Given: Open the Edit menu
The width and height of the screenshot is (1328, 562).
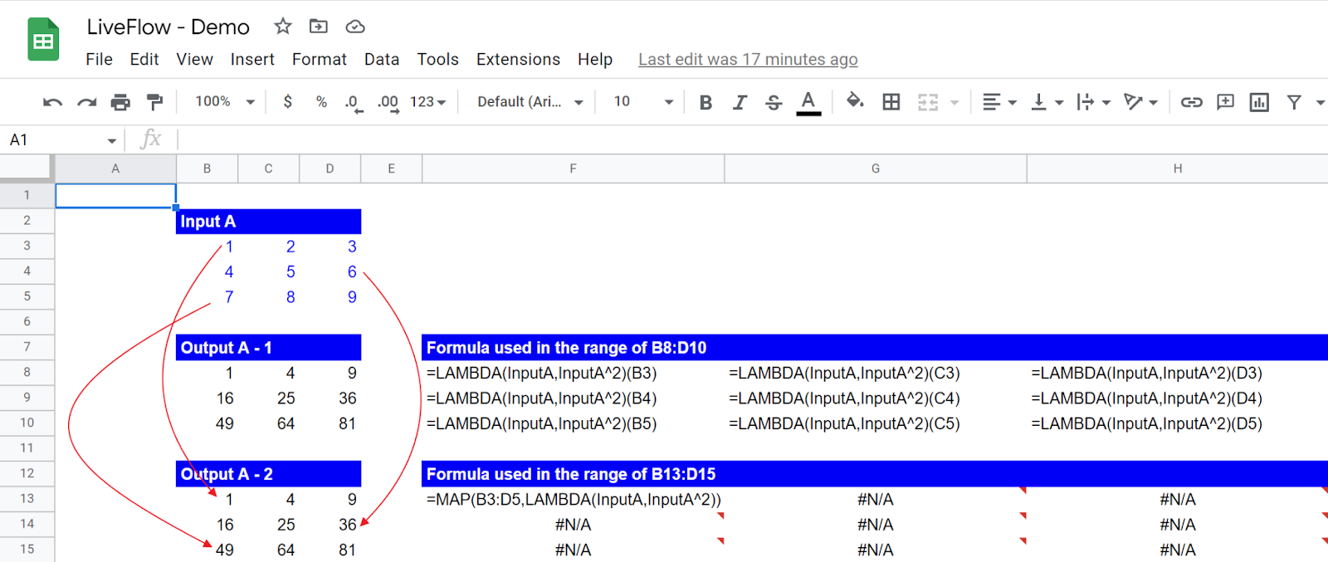Looking at the screenshot, I should pos(144,59).
